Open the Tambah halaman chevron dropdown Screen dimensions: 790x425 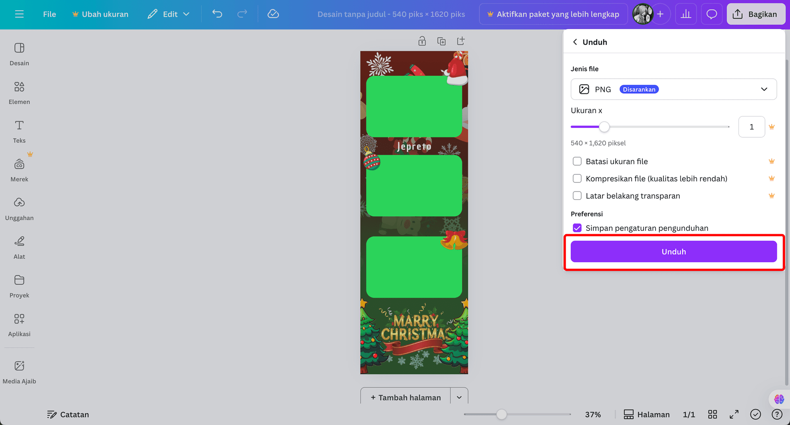coord(459,397)
